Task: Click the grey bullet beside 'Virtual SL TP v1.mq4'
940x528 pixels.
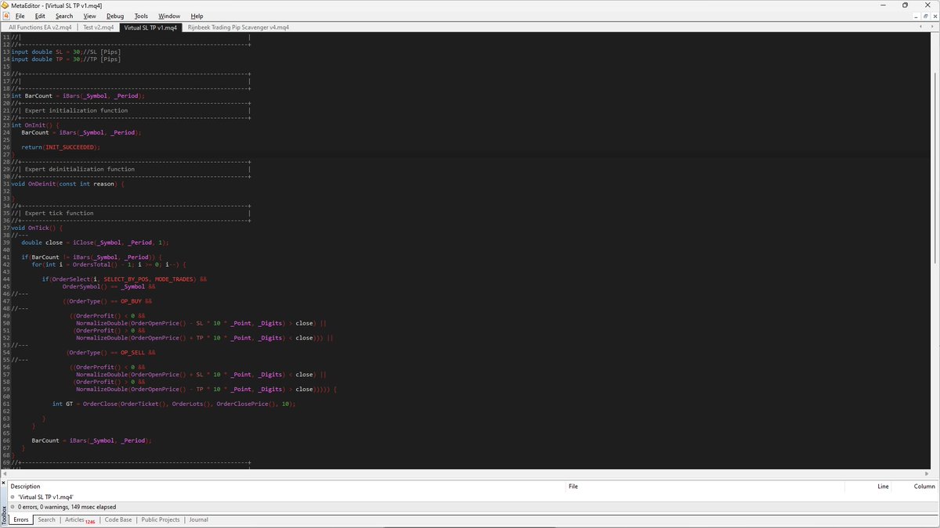Action: coord(13,497)
